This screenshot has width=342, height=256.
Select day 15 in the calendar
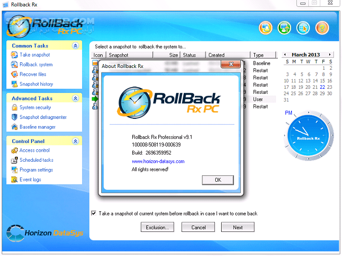322,81
